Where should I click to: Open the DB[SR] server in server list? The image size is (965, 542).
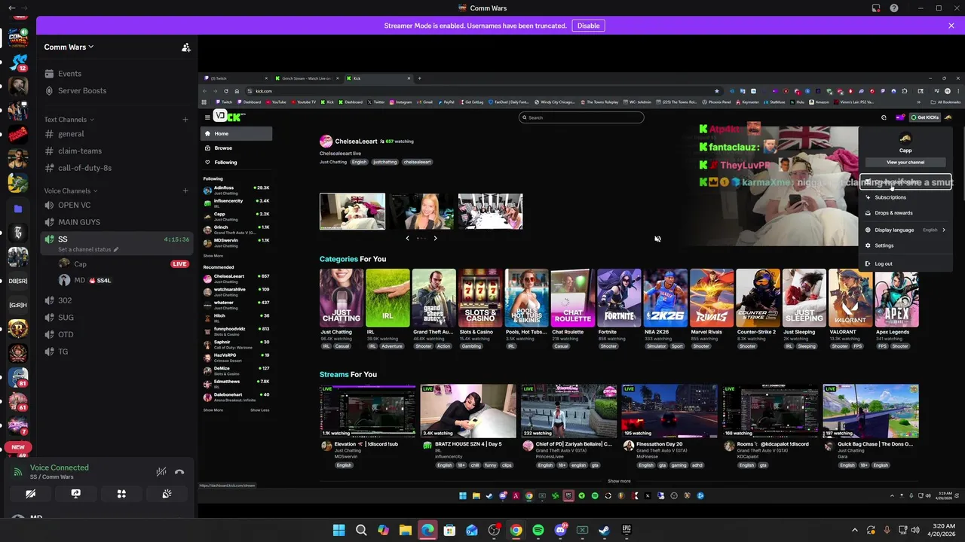[x=18, y=281]
